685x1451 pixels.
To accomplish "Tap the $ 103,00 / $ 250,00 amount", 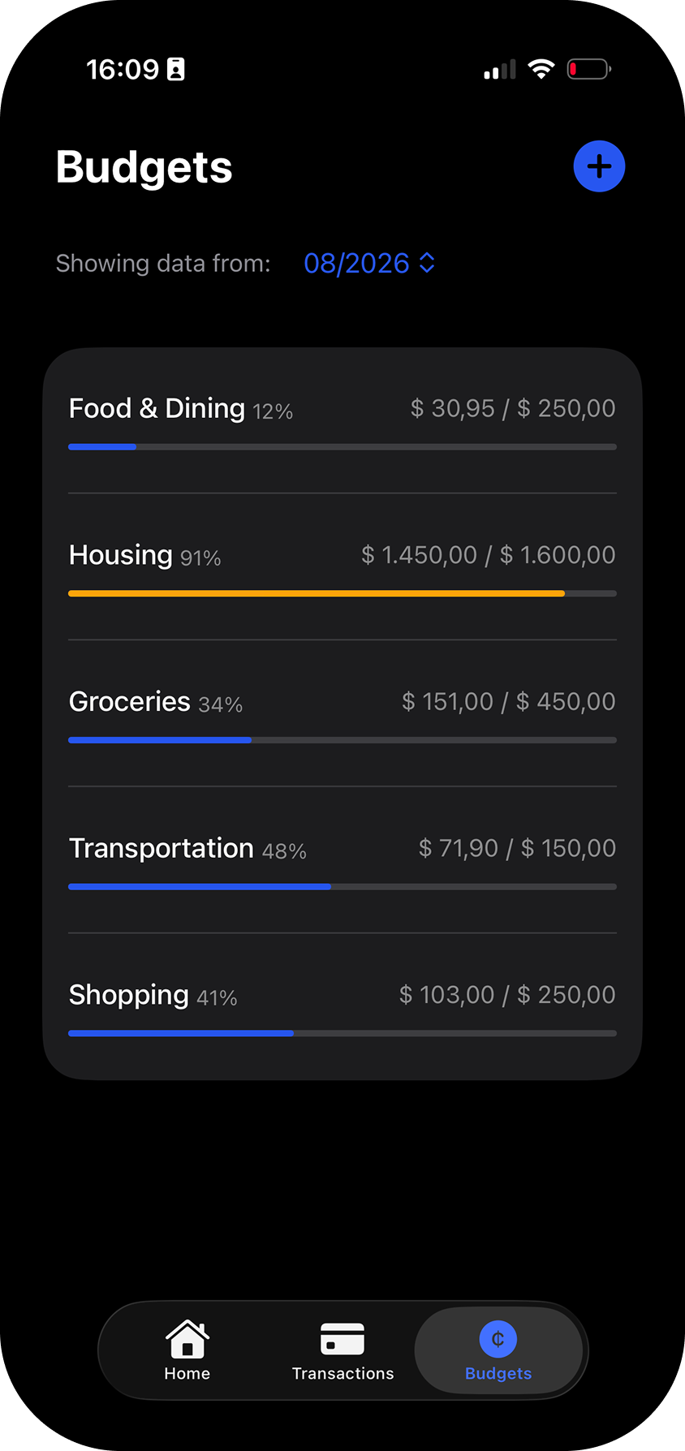I will point(507,995).
